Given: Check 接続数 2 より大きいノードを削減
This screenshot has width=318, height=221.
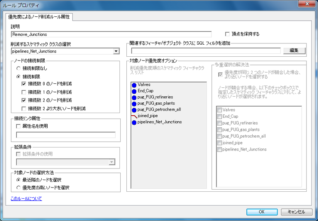Looking at the screenshot, I should (24, 109).
